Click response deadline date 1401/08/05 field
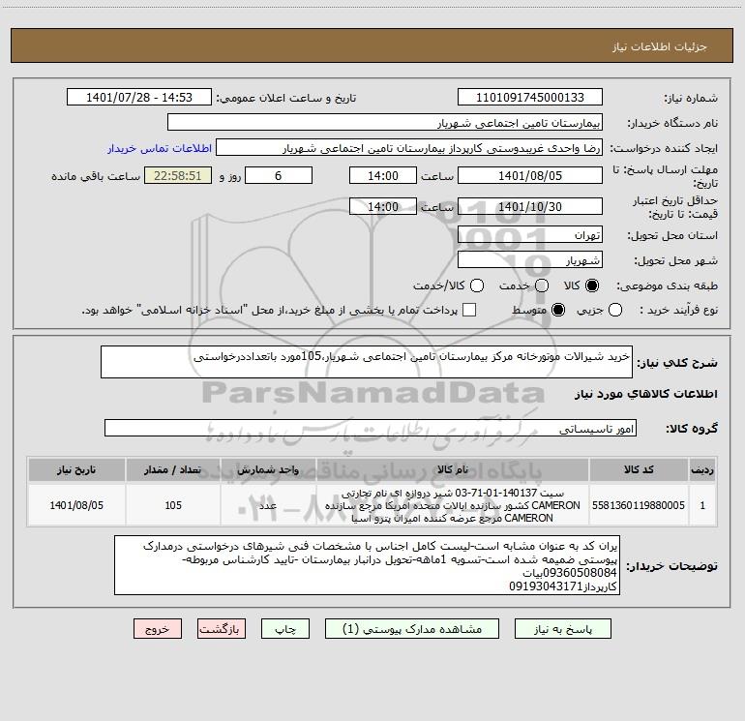The width and height of the screenshot is (745, 721). pos(530,175)
